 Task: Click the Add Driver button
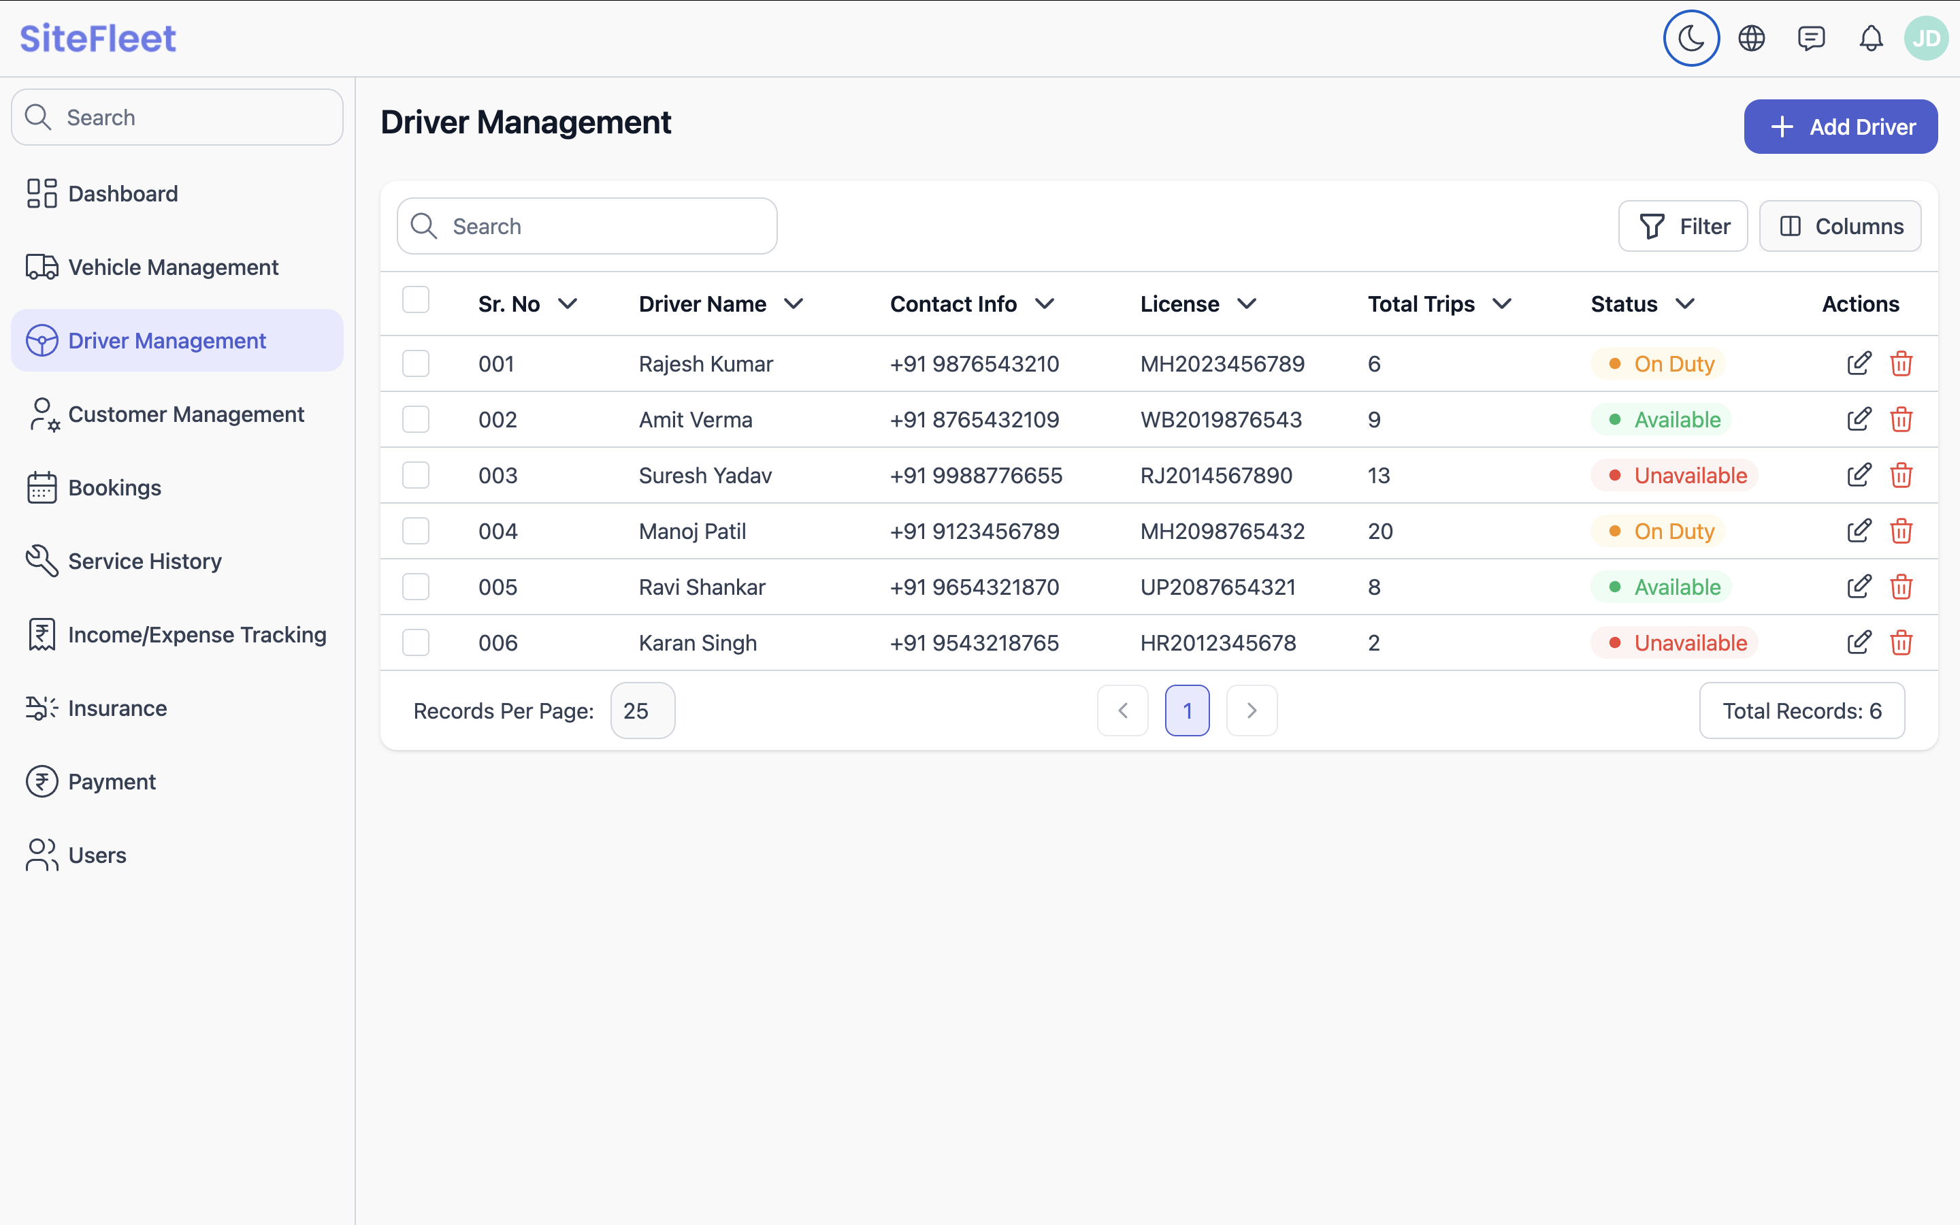pyautogui.click(x=1840, y=127)
